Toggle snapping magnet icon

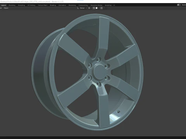94,8
